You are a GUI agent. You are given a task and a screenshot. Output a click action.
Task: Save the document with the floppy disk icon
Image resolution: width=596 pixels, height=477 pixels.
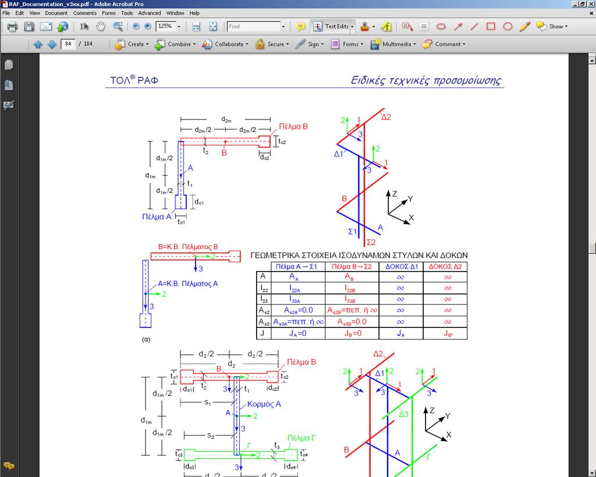coord(29,27)
